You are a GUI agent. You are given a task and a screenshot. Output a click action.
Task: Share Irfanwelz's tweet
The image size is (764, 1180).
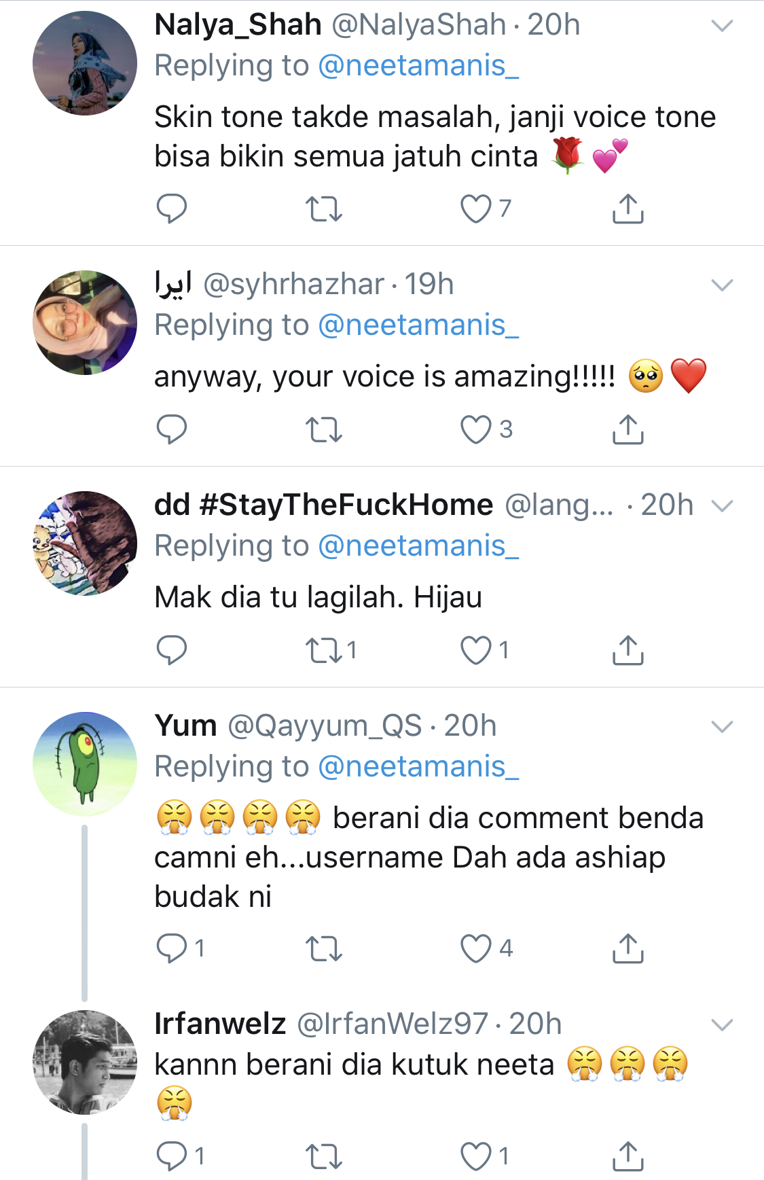tap(627, 1156)
